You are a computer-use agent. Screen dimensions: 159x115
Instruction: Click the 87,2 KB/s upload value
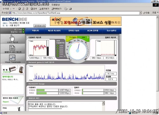(110, 58)
